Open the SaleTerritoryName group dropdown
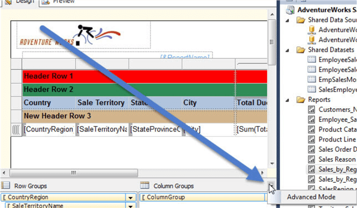 click(x=131, y=206)
